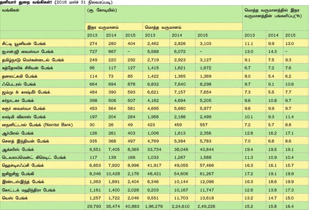Select the 'ஆக்ஸிஸ் பேங்க்' row name
309x210 pixels.
18,150
